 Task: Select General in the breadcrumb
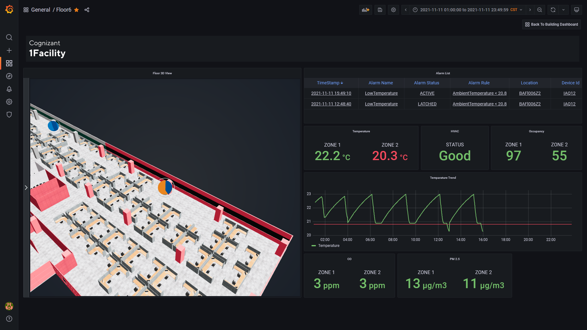click(41, 10)
